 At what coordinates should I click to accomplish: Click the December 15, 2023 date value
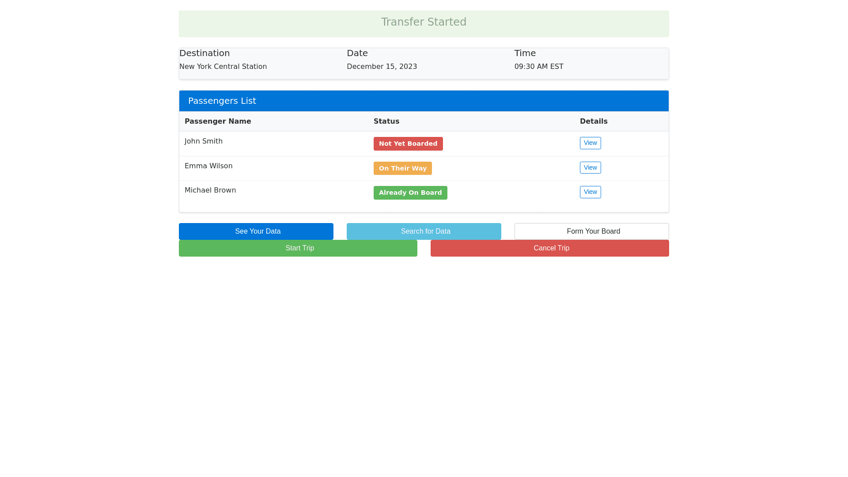(x=382, y=66)
